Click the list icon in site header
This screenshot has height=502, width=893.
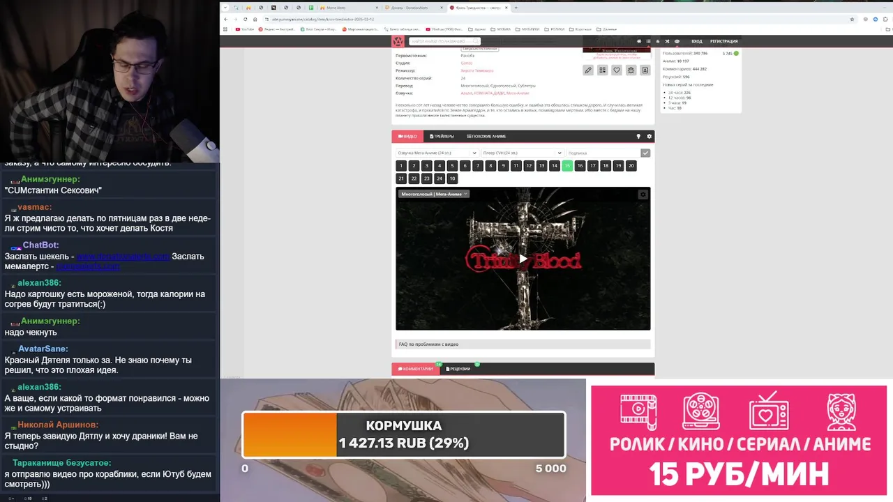tap(648, 41)
